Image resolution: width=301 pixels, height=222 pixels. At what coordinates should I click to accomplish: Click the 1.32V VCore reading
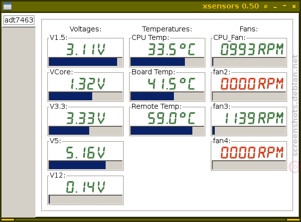click(x=88, y=84)
